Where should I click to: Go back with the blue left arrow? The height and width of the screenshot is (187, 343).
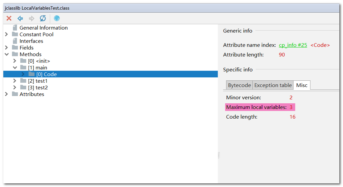[20, 18]
